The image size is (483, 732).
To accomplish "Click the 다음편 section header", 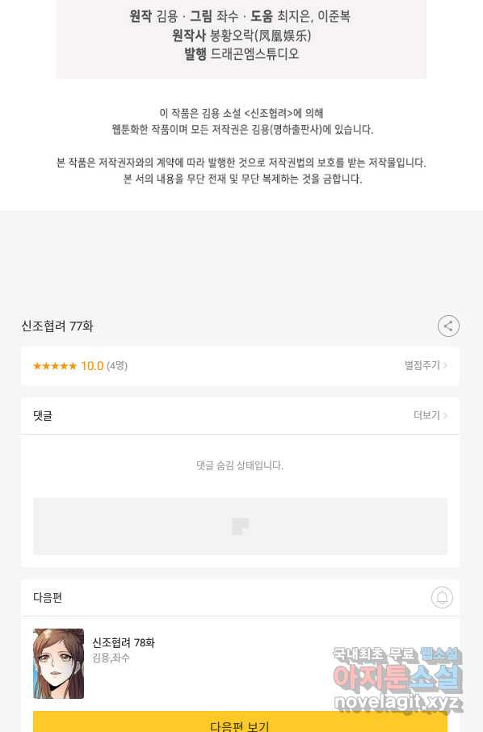I will (48, 598).
